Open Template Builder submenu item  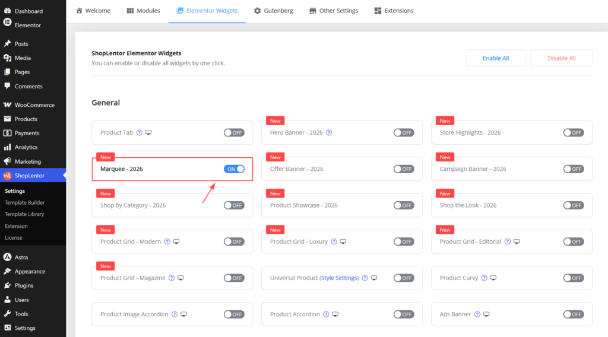tap(24, 202)
